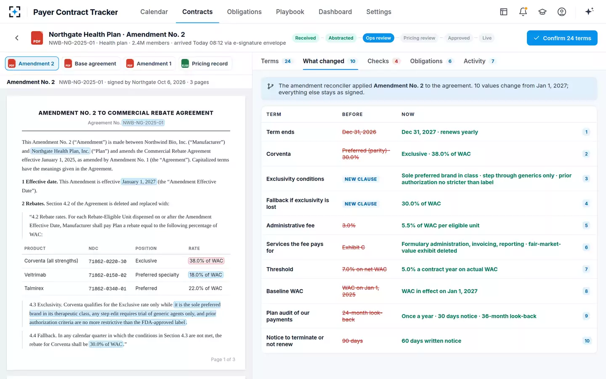Click reference badge 2 on the Corventa row
Image resolution: width=606 pixels, height=379 pixels.
coord(586,154)
